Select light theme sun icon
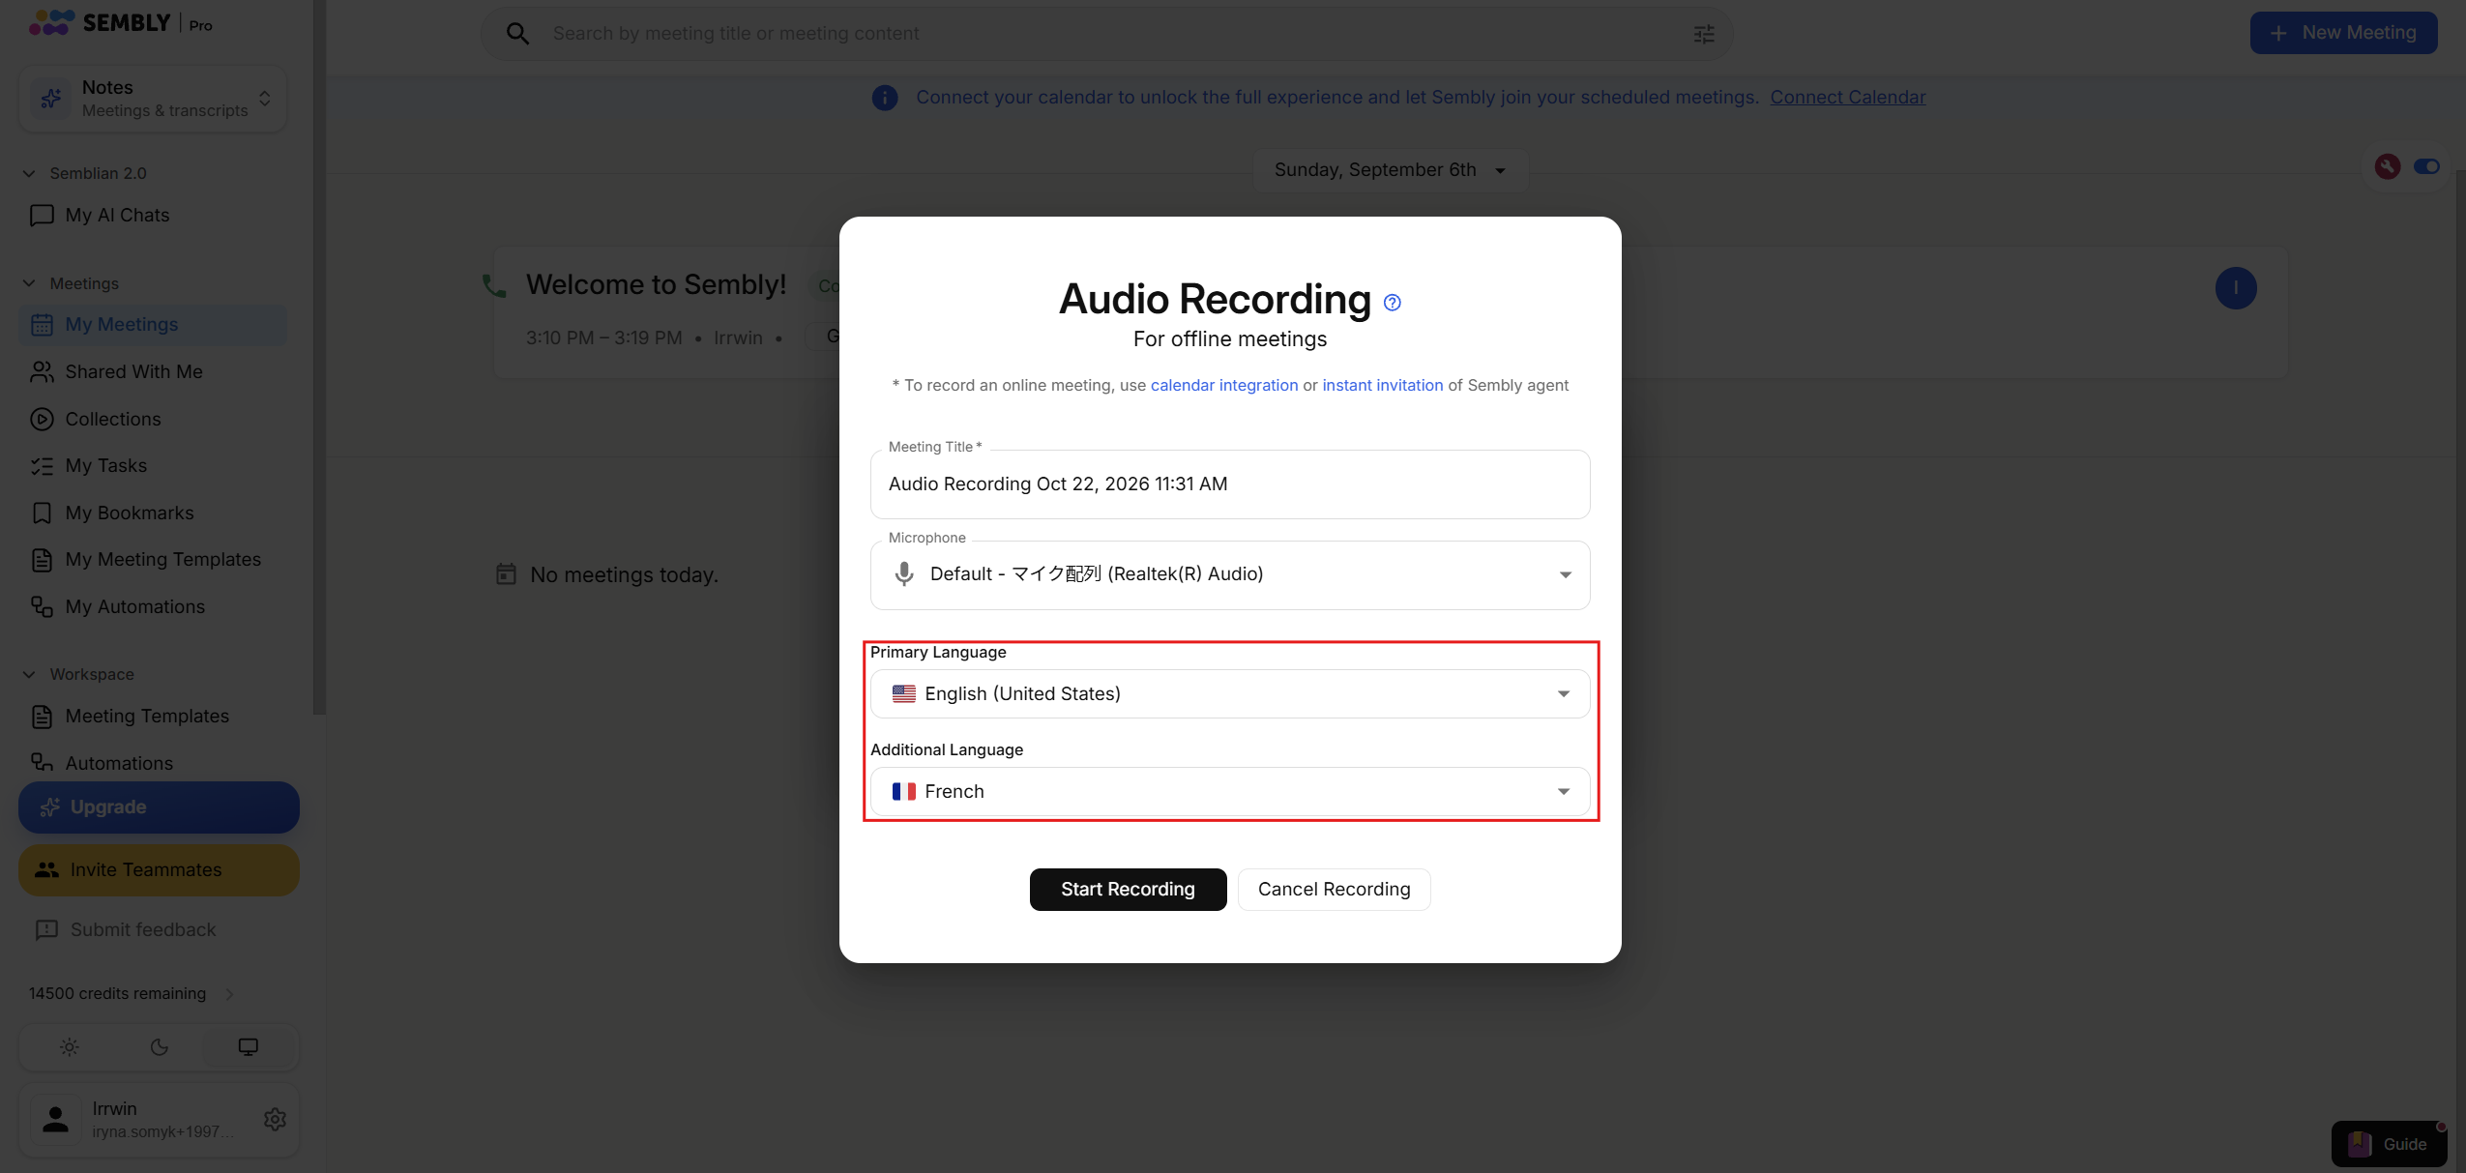This screenshot has height=1173, width=2466. 70,1047
